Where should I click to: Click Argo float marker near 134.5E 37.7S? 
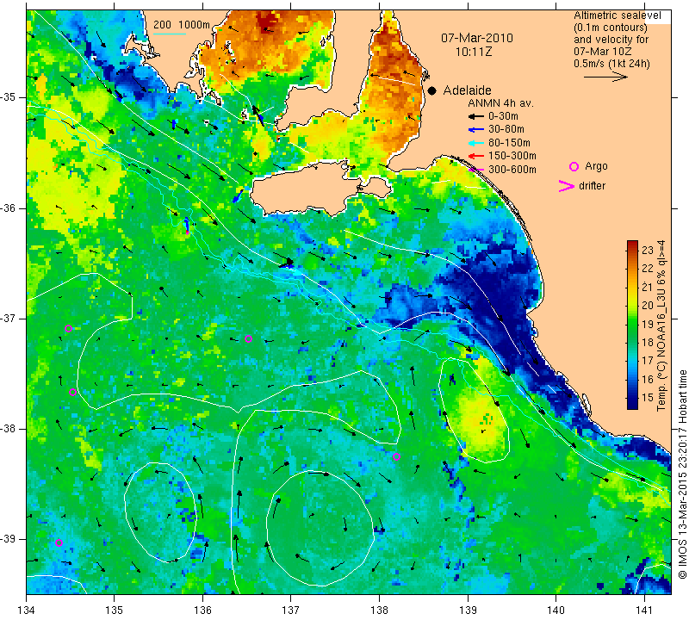pos(73,393)
